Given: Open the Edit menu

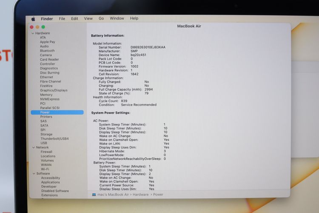Looking at the screenshot, I should [74, 19].
